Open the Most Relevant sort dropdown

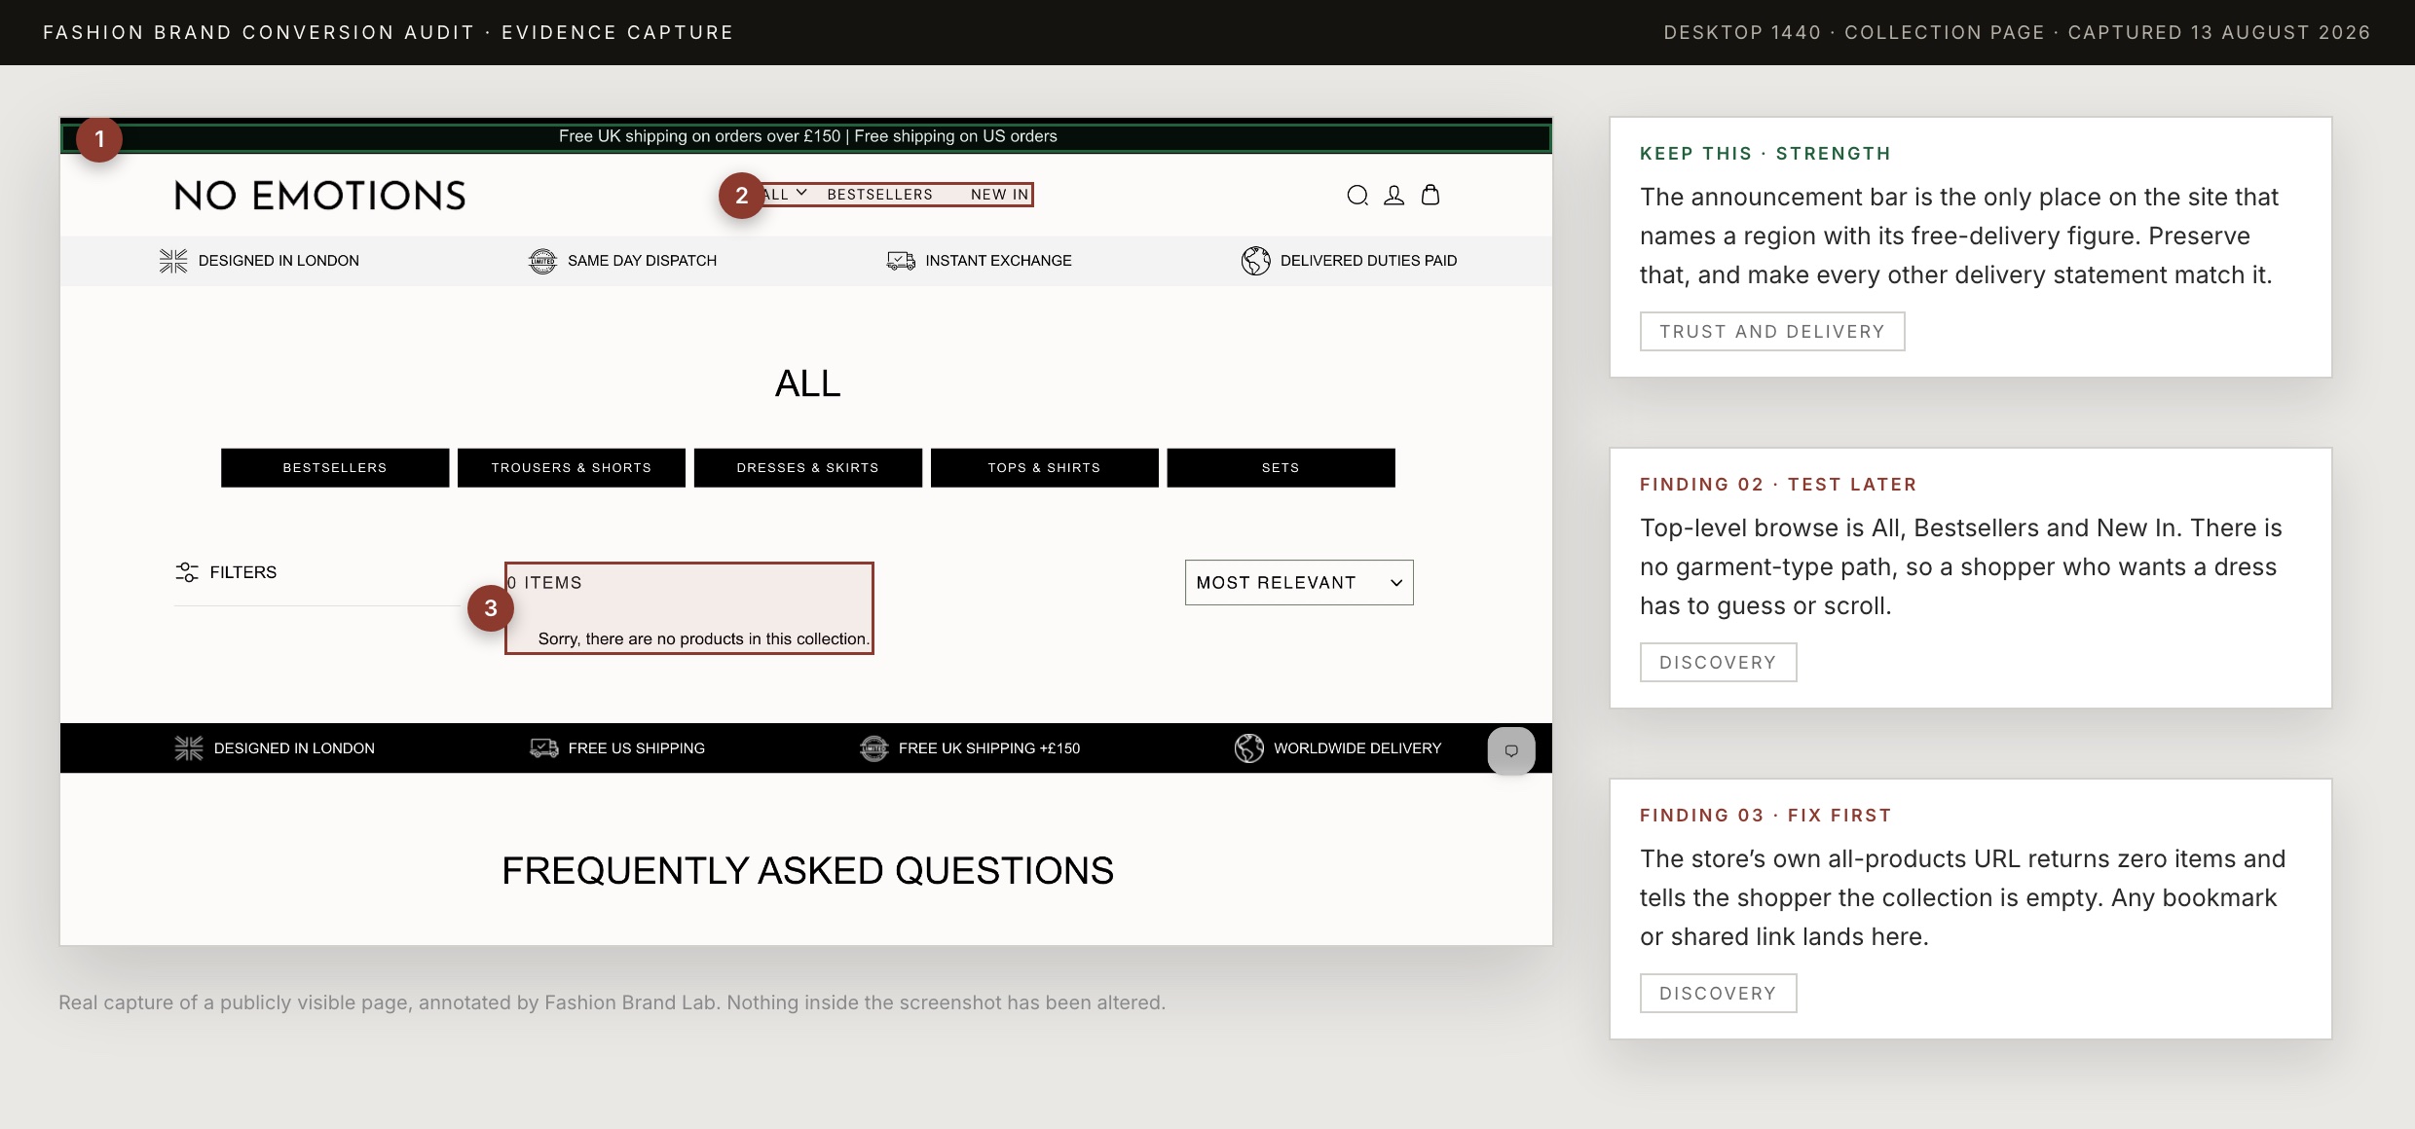point(1299,582)
